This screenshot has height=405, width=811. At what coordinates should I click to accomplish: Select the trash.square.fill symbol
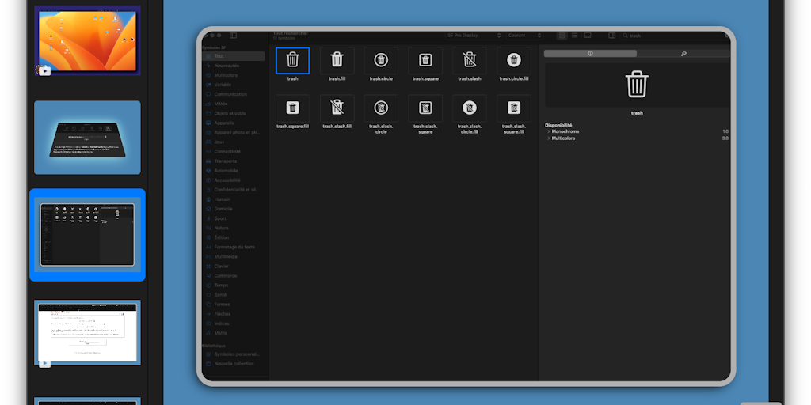(292, 108)
